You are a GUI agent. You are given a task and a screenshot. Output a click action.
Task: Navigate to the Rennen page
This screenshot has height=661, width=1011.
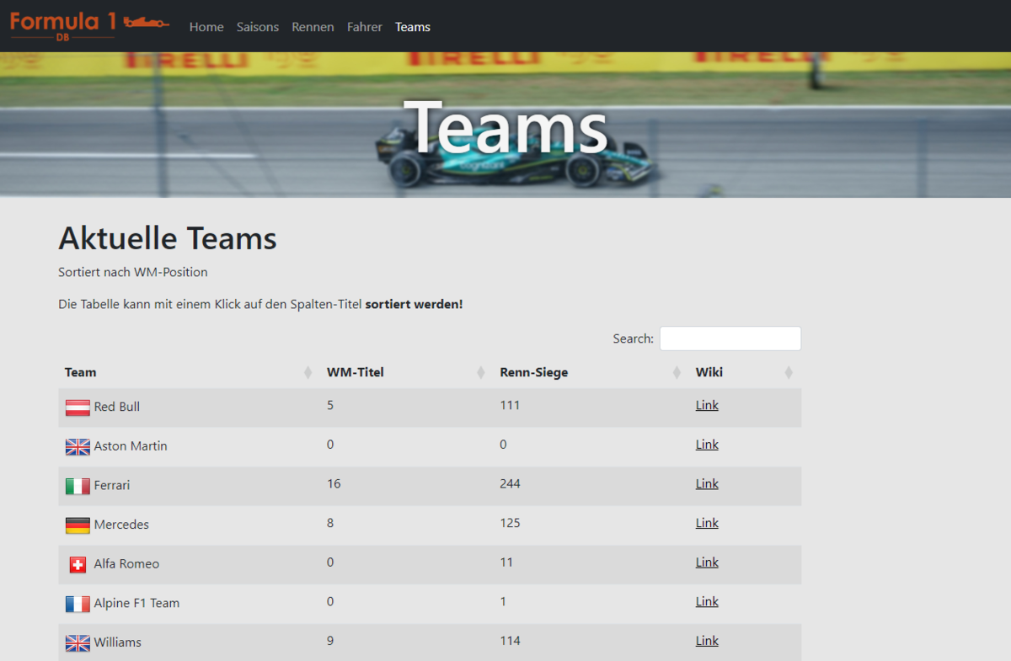pos(313,27)
